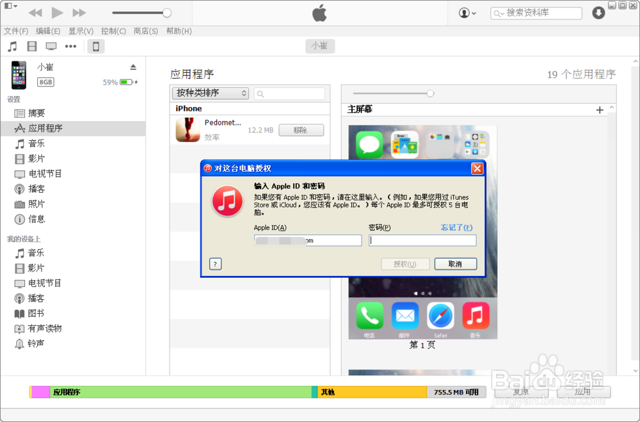640x422 pixels.
Task: Click the fast forward next button
Action: (79, 13)
